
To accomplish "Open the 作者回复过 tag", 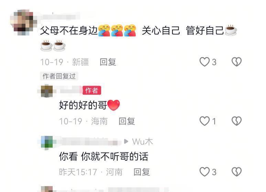I will point(59,76).
